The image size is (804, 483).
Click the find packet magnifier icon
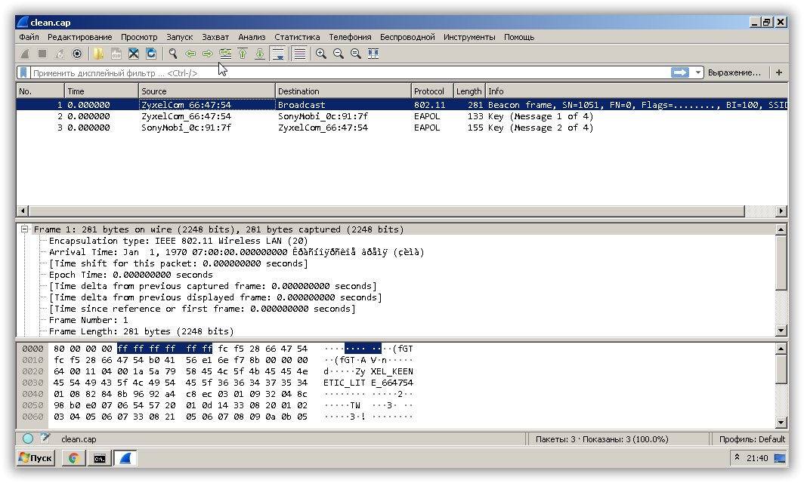(173, 54)
